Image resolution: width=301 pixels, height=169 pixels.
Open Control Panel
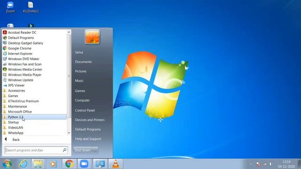coord(85,110)
